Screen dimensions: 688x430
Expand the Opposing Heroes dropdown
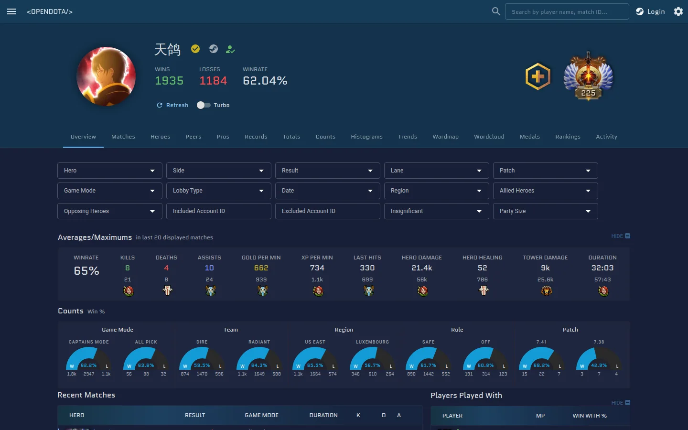[109, 211]
